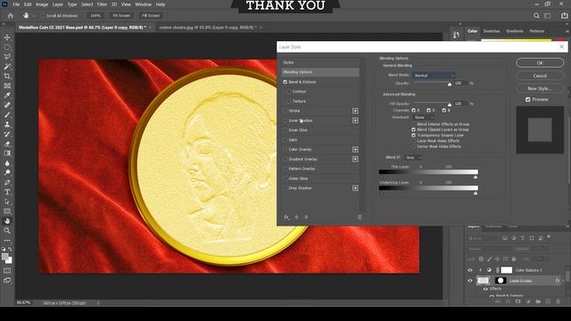Enable the Contour checkbox
Screen dimensions: 571x321
289,91
